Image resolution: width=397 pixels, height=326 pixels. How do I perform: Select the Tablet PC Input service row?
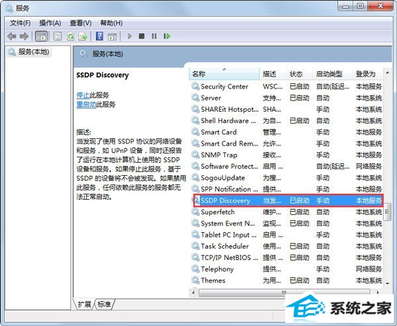[287, 235]
